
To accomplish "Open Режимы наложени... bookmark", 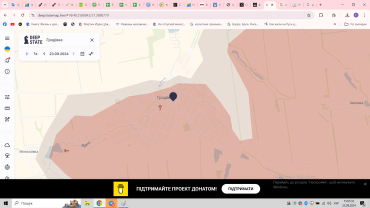I will pyautogui.click(x=132, y=24).
